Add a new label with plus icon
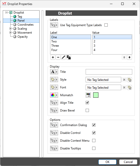Image resolution: width=140 pixels, height=166 pixels. [x=53, y=57]
